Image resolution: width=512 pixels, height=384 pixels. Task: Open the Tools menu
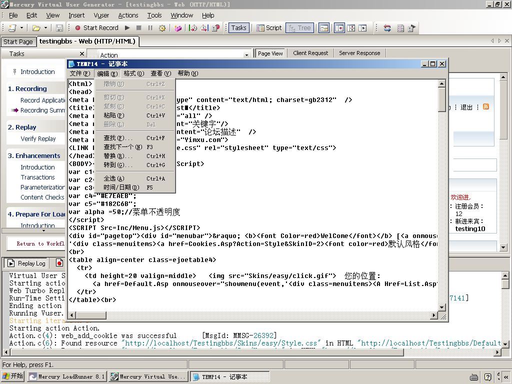(x=154, y=15)
